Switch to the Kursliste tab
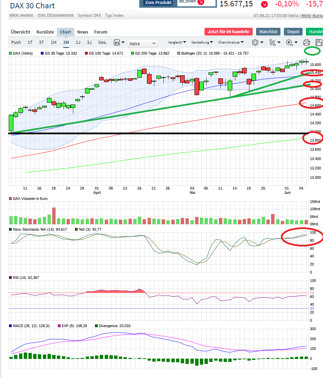Screen dimensions: 323x378 point(45,32)
